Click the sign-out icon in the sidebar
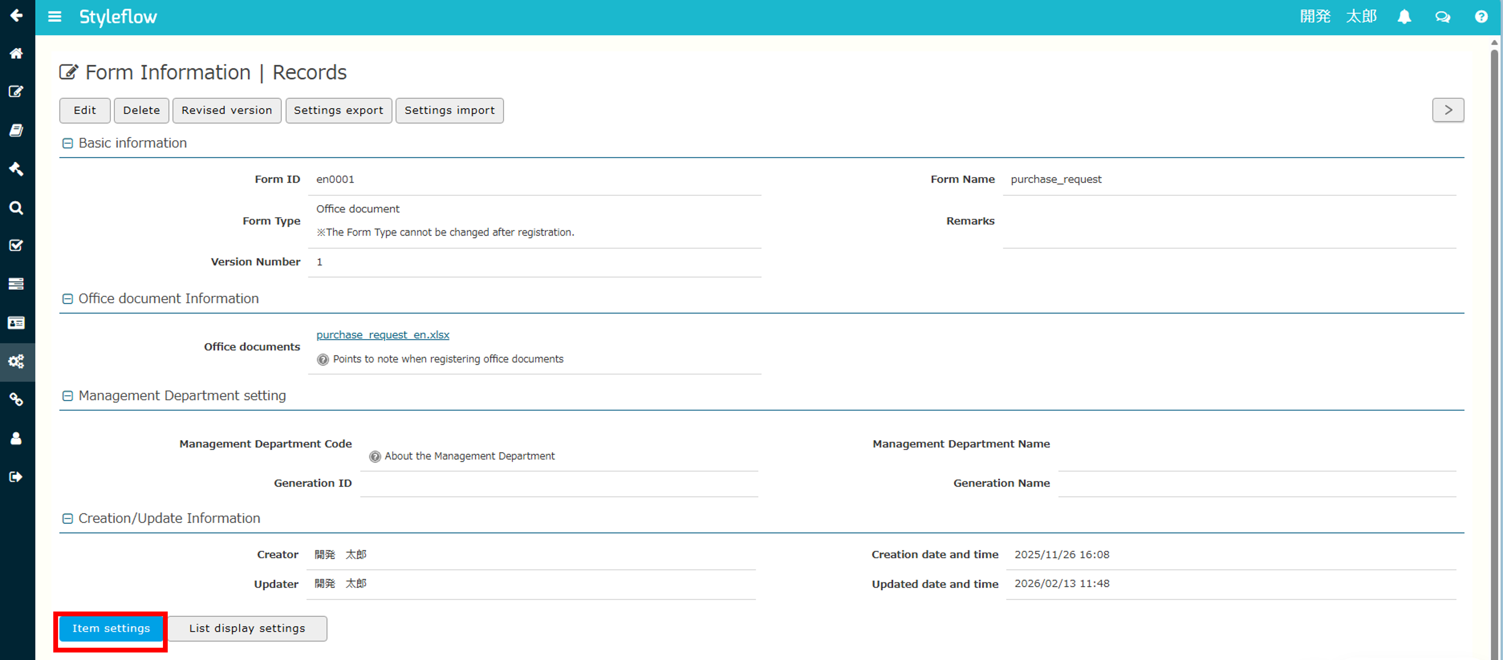The height and width of the screenshot is (660, 1503). point(16,477)
